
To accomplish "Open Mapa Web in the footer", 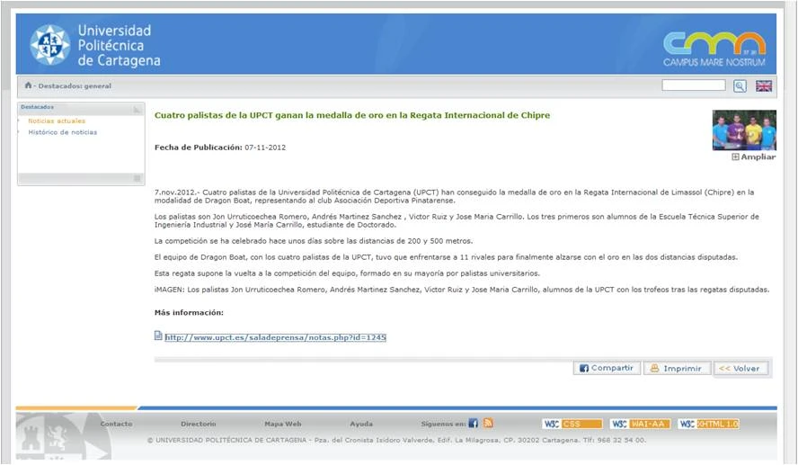I will click(x=283, y=424).
